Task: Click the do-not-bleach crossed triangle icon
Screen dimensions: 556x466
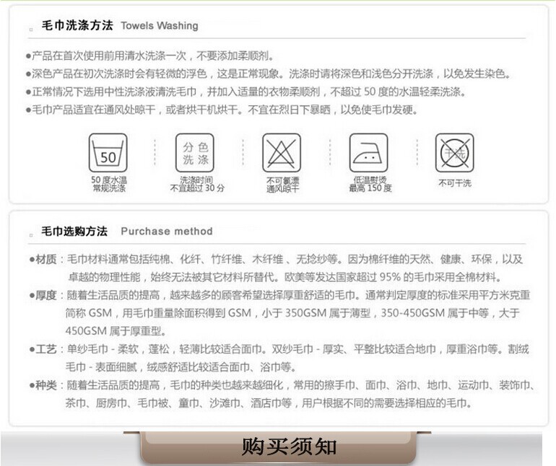Action: point(282,153)
